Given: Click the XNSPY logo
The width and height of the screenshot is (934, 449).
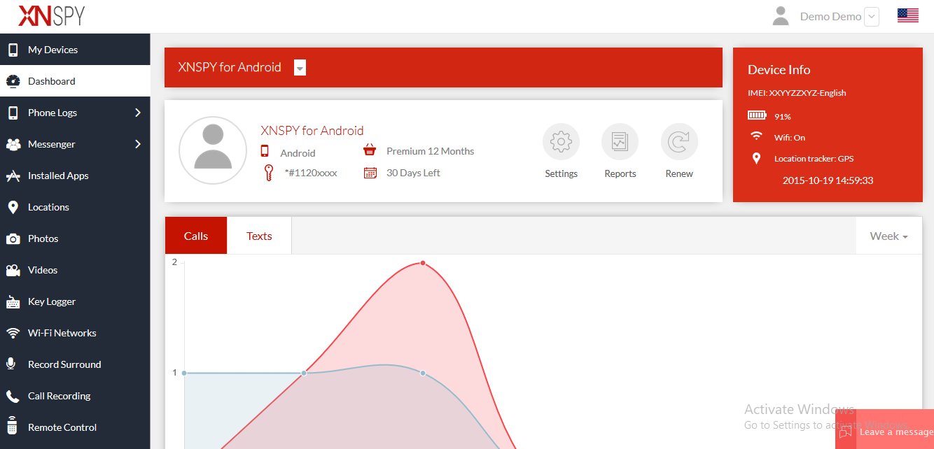Looking at the screenshot, I should (x=52, y=15).
